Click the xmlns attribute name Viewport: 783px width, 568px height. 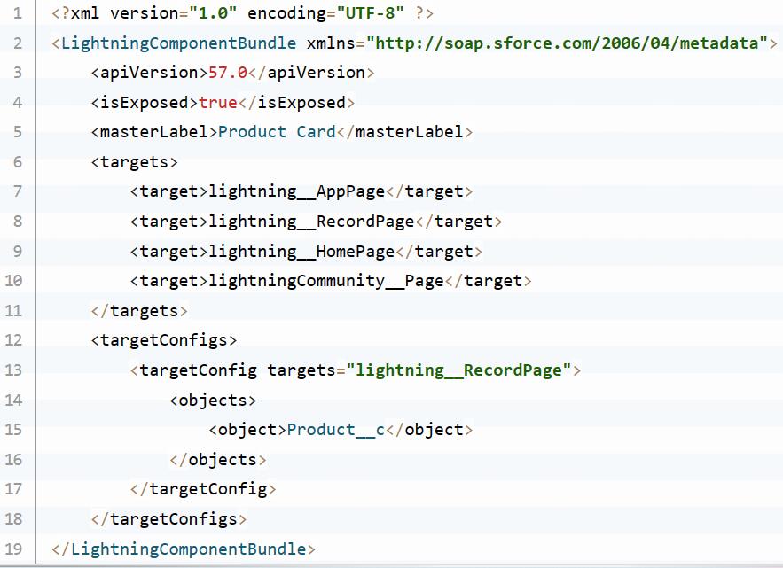coord(331,43)
